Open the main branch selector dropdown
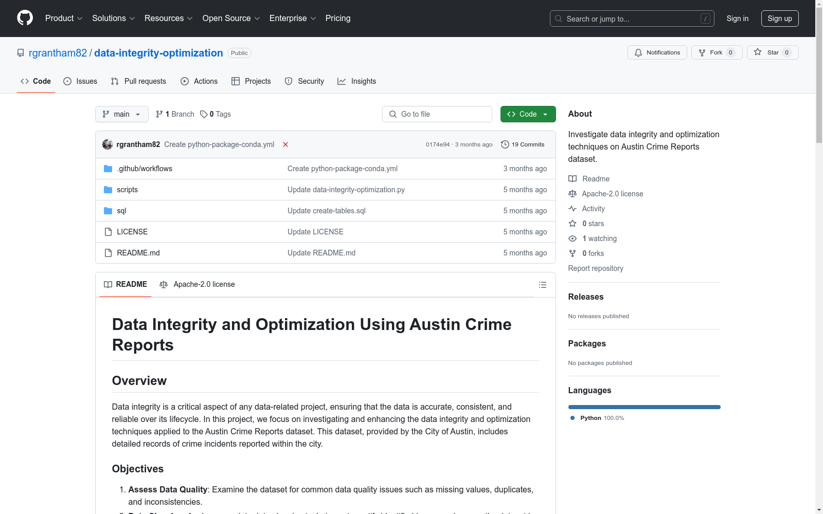This screenshot has height=514, width=823. point(122,114)
